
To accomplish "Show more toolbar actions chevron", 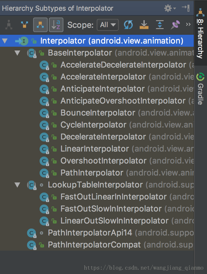I will click(188, 24).
